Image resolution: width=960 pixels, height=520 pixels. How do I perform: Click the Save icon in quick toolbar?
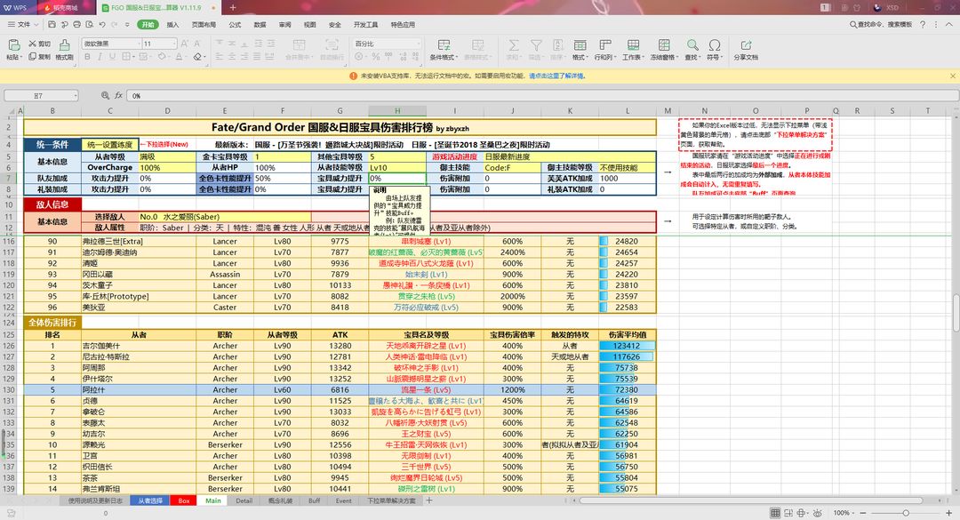52,25
